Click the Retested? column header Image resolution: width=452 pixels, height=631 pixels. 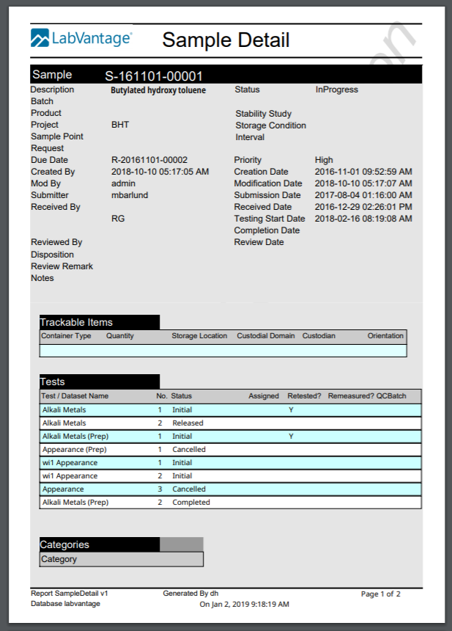tap(304, 395)
